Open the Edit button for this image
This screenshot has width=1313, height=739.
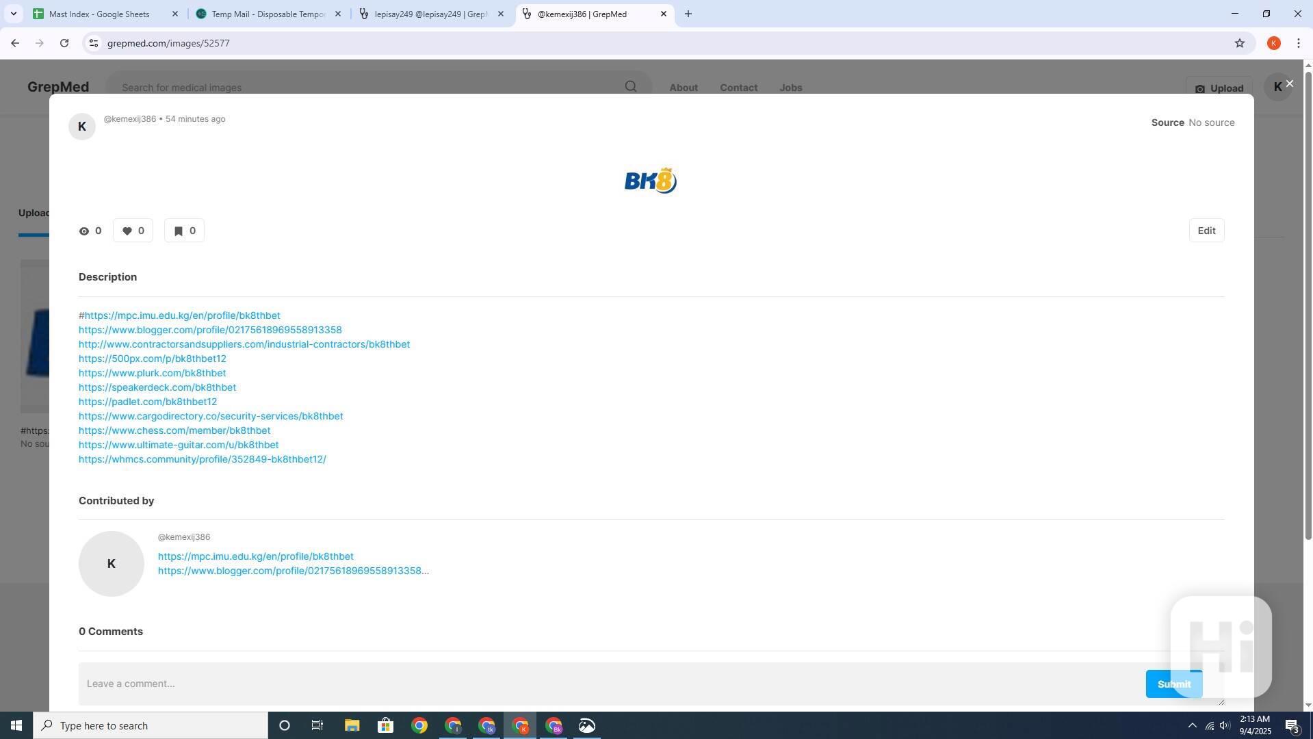coord(1206,231)
